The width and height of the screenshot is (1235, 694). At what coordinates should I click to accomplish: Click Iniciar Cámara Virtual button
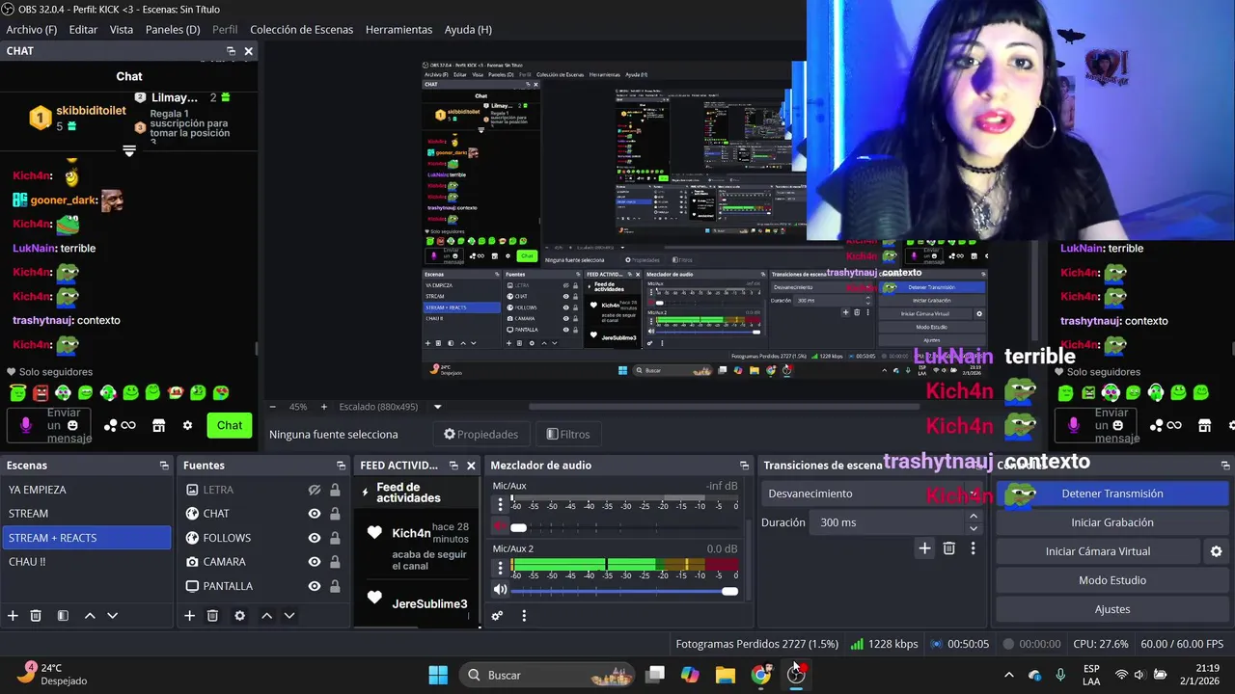[x=1098, y=551]
